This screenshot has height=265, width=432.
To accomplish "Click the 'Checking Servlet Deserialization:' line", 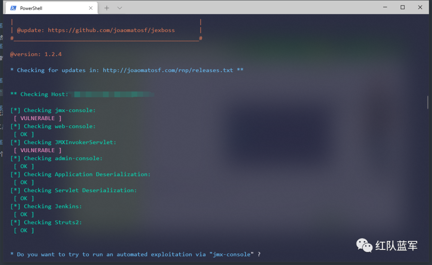I will pos(74,190).
